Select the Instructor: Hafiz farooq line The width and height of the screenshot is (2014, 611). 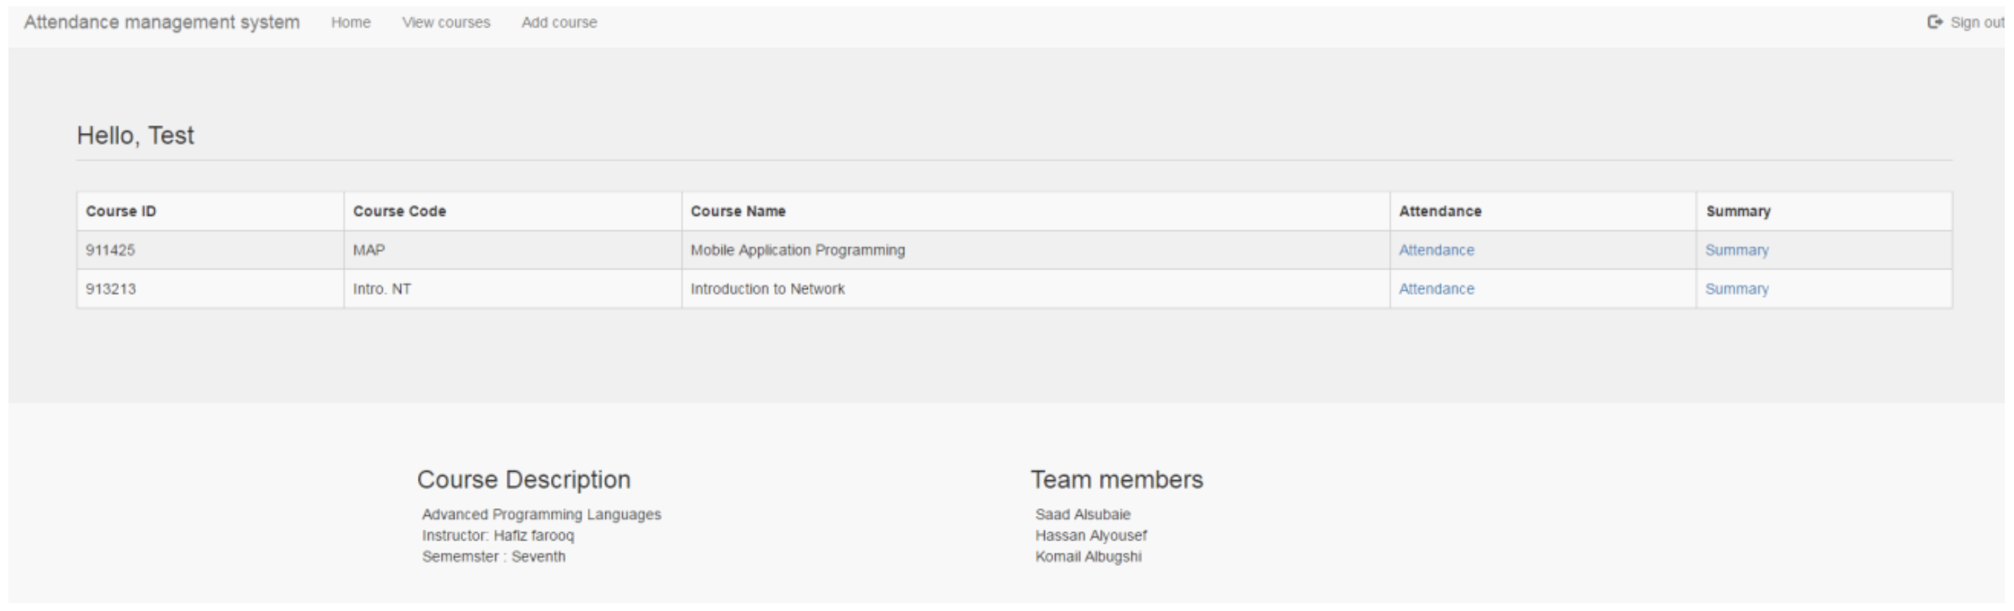click(x=498, y=536)
